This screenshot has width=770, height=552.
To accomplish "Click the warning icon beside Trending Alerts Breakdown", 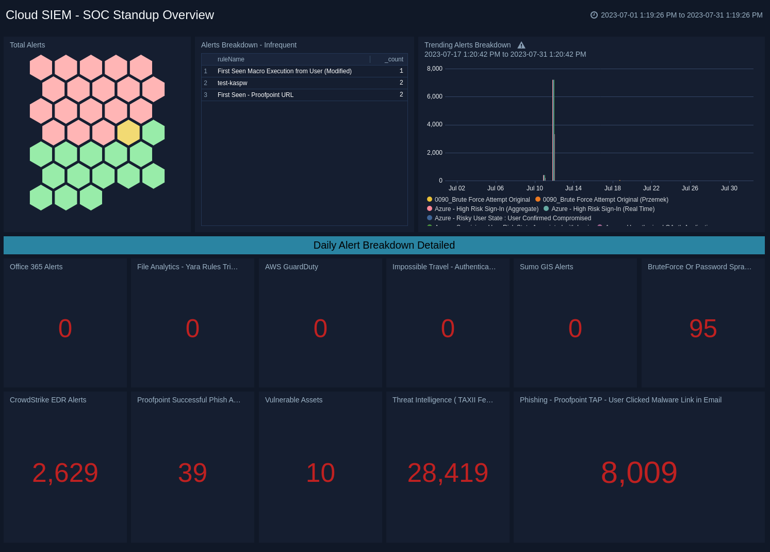I will click(x=521, y=45).
